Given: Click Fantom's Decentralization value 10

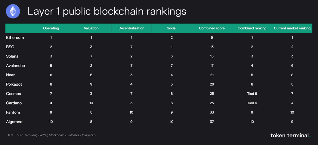Looking at the screenshot, I should [131, 113].
